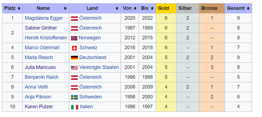Click the German flag icon

click(74, 58)
